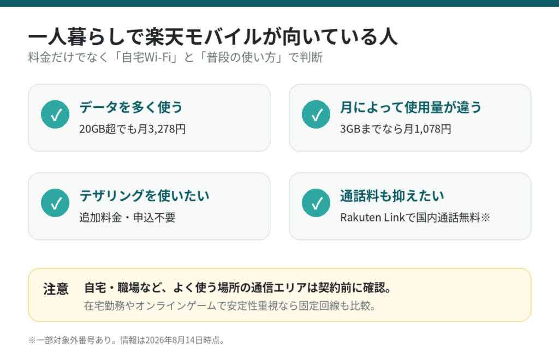This screenshot has height=354, width=559.
Task: Click checkmark icon beside 通話料も抑えたい
Action: [x=316, y=203]
